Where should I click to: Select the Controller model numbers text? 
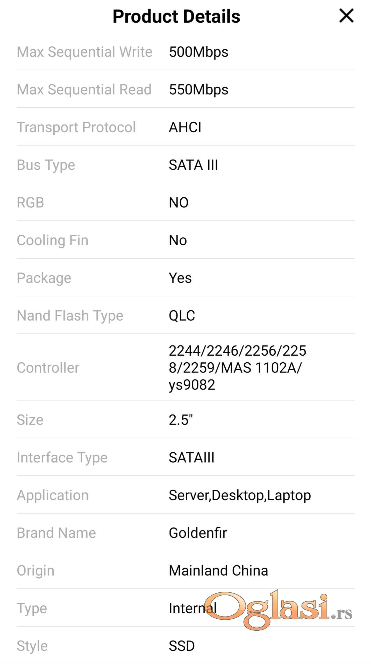[237, 368]
